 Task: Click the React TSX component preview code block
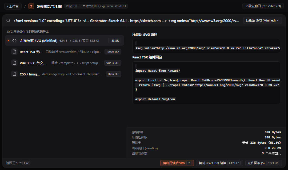tap(206, 83)
